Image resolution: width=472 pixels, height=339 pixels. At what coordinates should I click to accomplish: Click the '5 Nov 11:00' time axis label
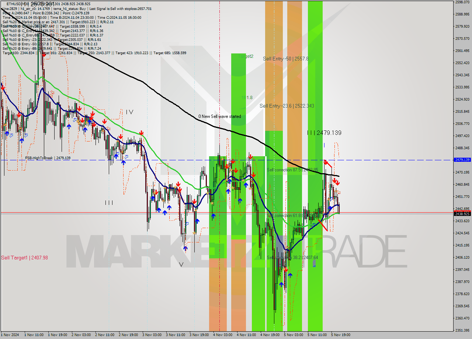tap(317, 335)
